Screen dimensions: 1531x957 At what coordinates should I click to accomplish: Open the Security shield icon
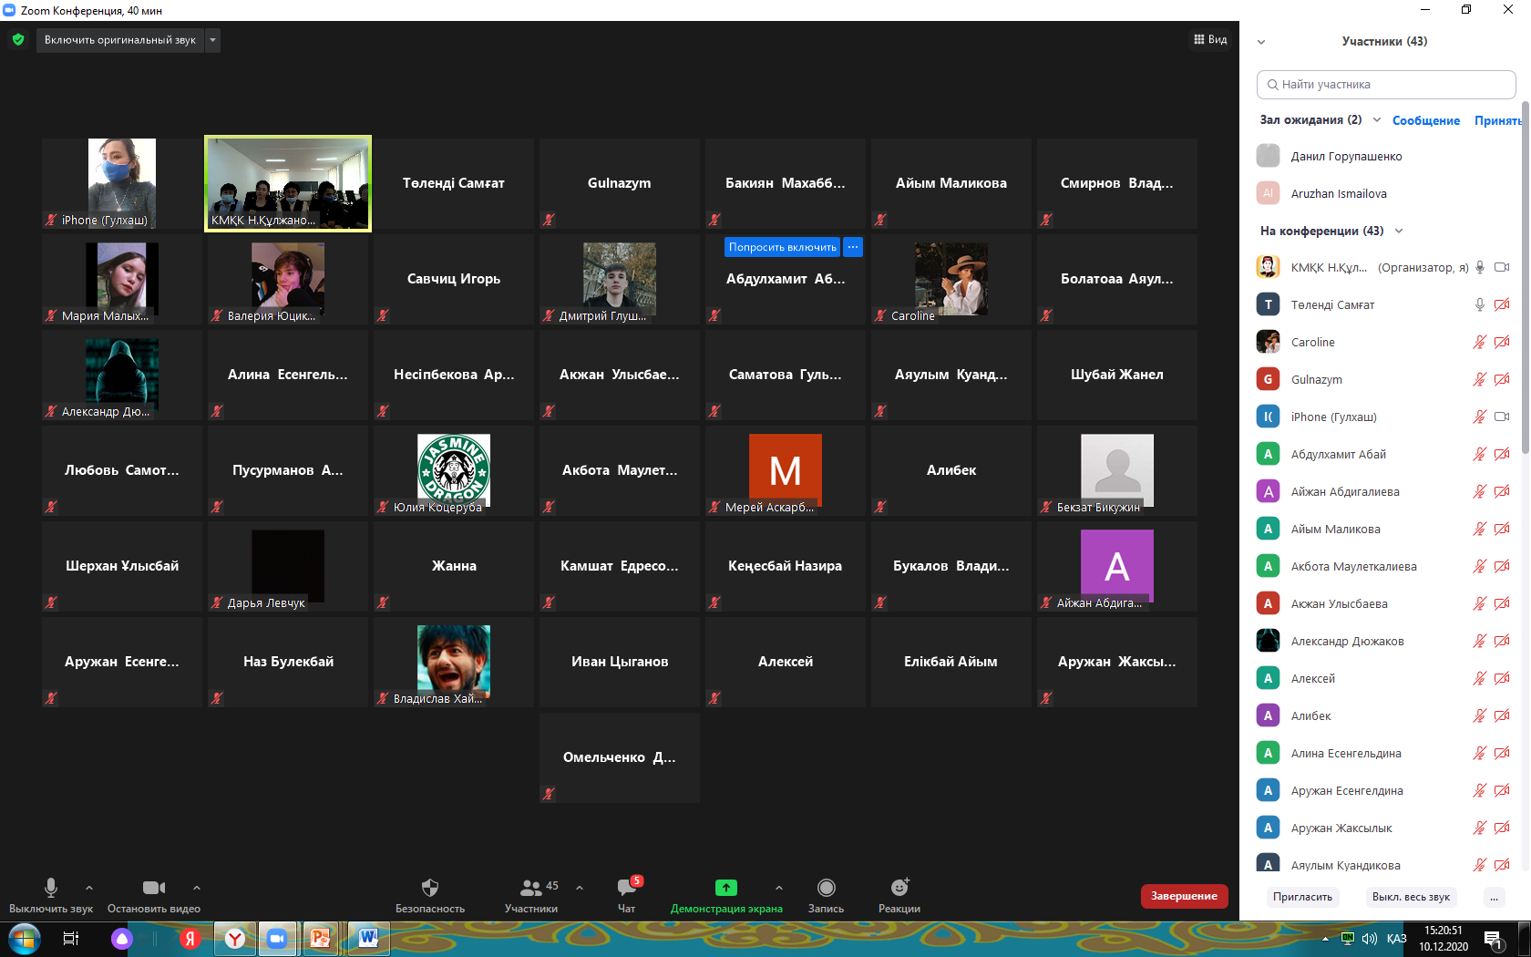pos(429,889)
